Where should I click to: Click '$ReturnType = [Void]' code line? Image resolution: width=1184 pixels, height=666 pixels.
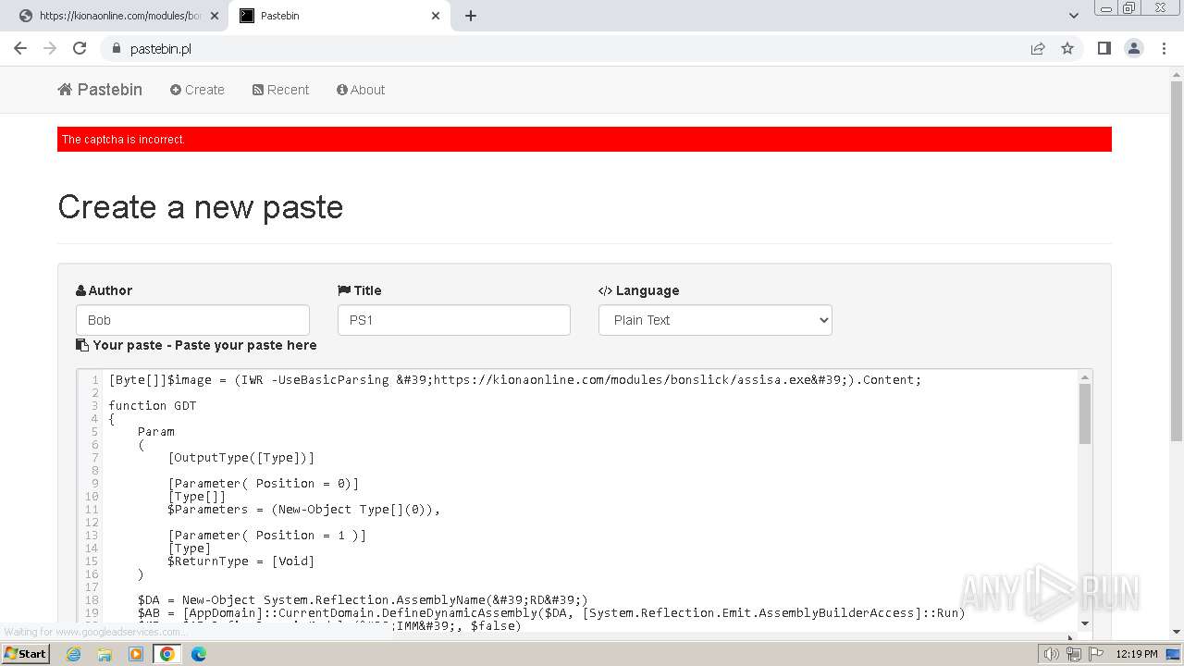click(241, 561)
